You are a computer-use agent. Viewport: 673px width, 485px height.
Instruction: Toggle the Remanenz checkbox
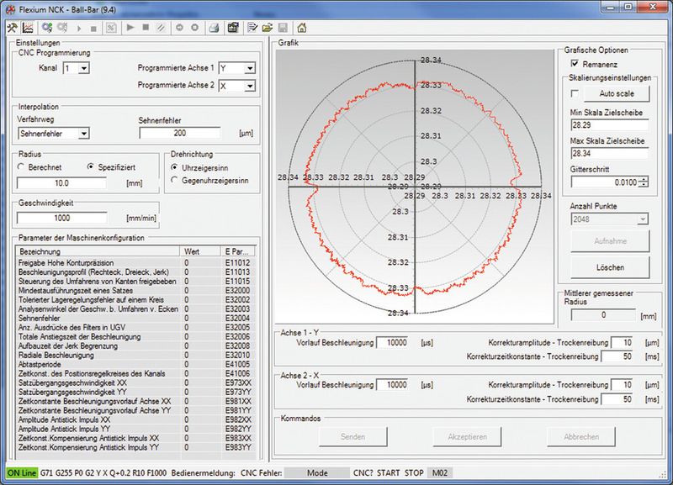(x=575, y=64)
